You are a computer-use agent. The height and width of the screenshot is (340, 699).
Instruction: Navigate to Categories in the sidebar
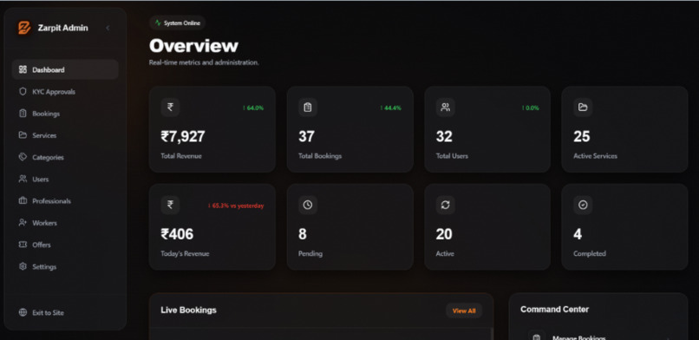click(65, 157)
